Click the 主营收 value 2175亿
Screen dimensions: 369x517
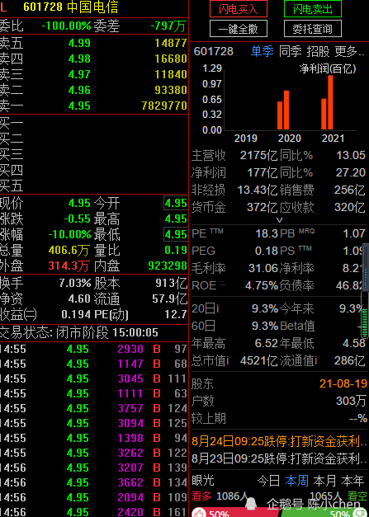(x=258, y=155)
